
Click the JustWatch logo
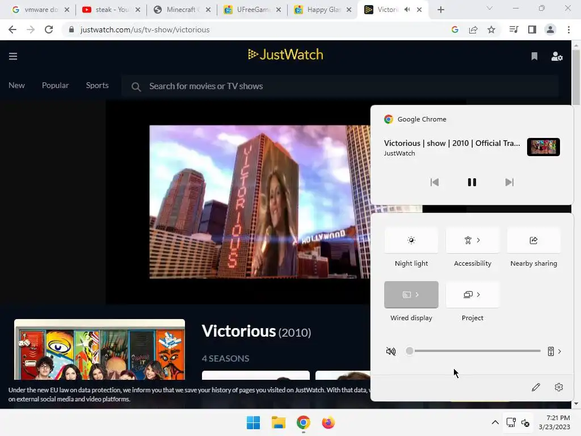click(286, 54)
